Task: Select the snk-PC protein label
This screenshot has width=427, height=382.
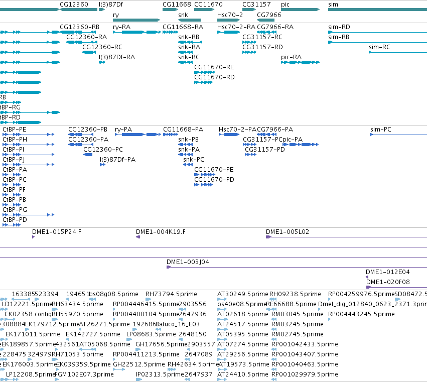Action: pyautogui.click(x=194, y=160)
